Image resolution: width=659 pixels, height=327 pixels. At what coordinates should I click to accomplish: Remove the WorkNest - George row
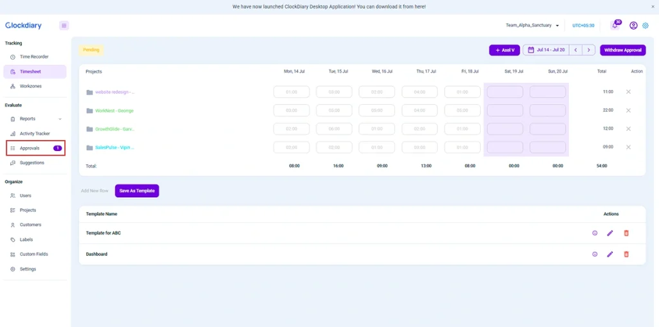click(x=628, y=110)
